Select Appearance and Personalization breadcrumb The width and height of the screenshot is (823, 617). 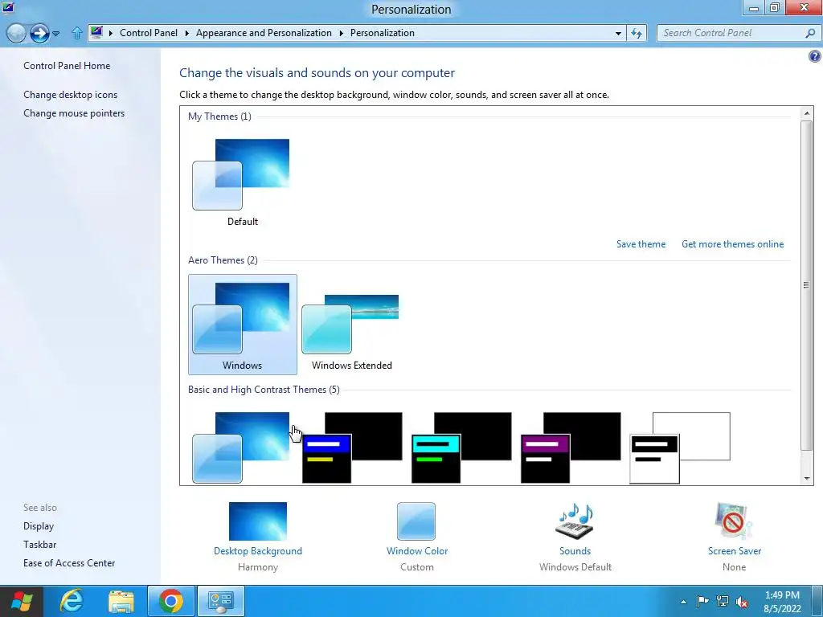coord(264,32)
